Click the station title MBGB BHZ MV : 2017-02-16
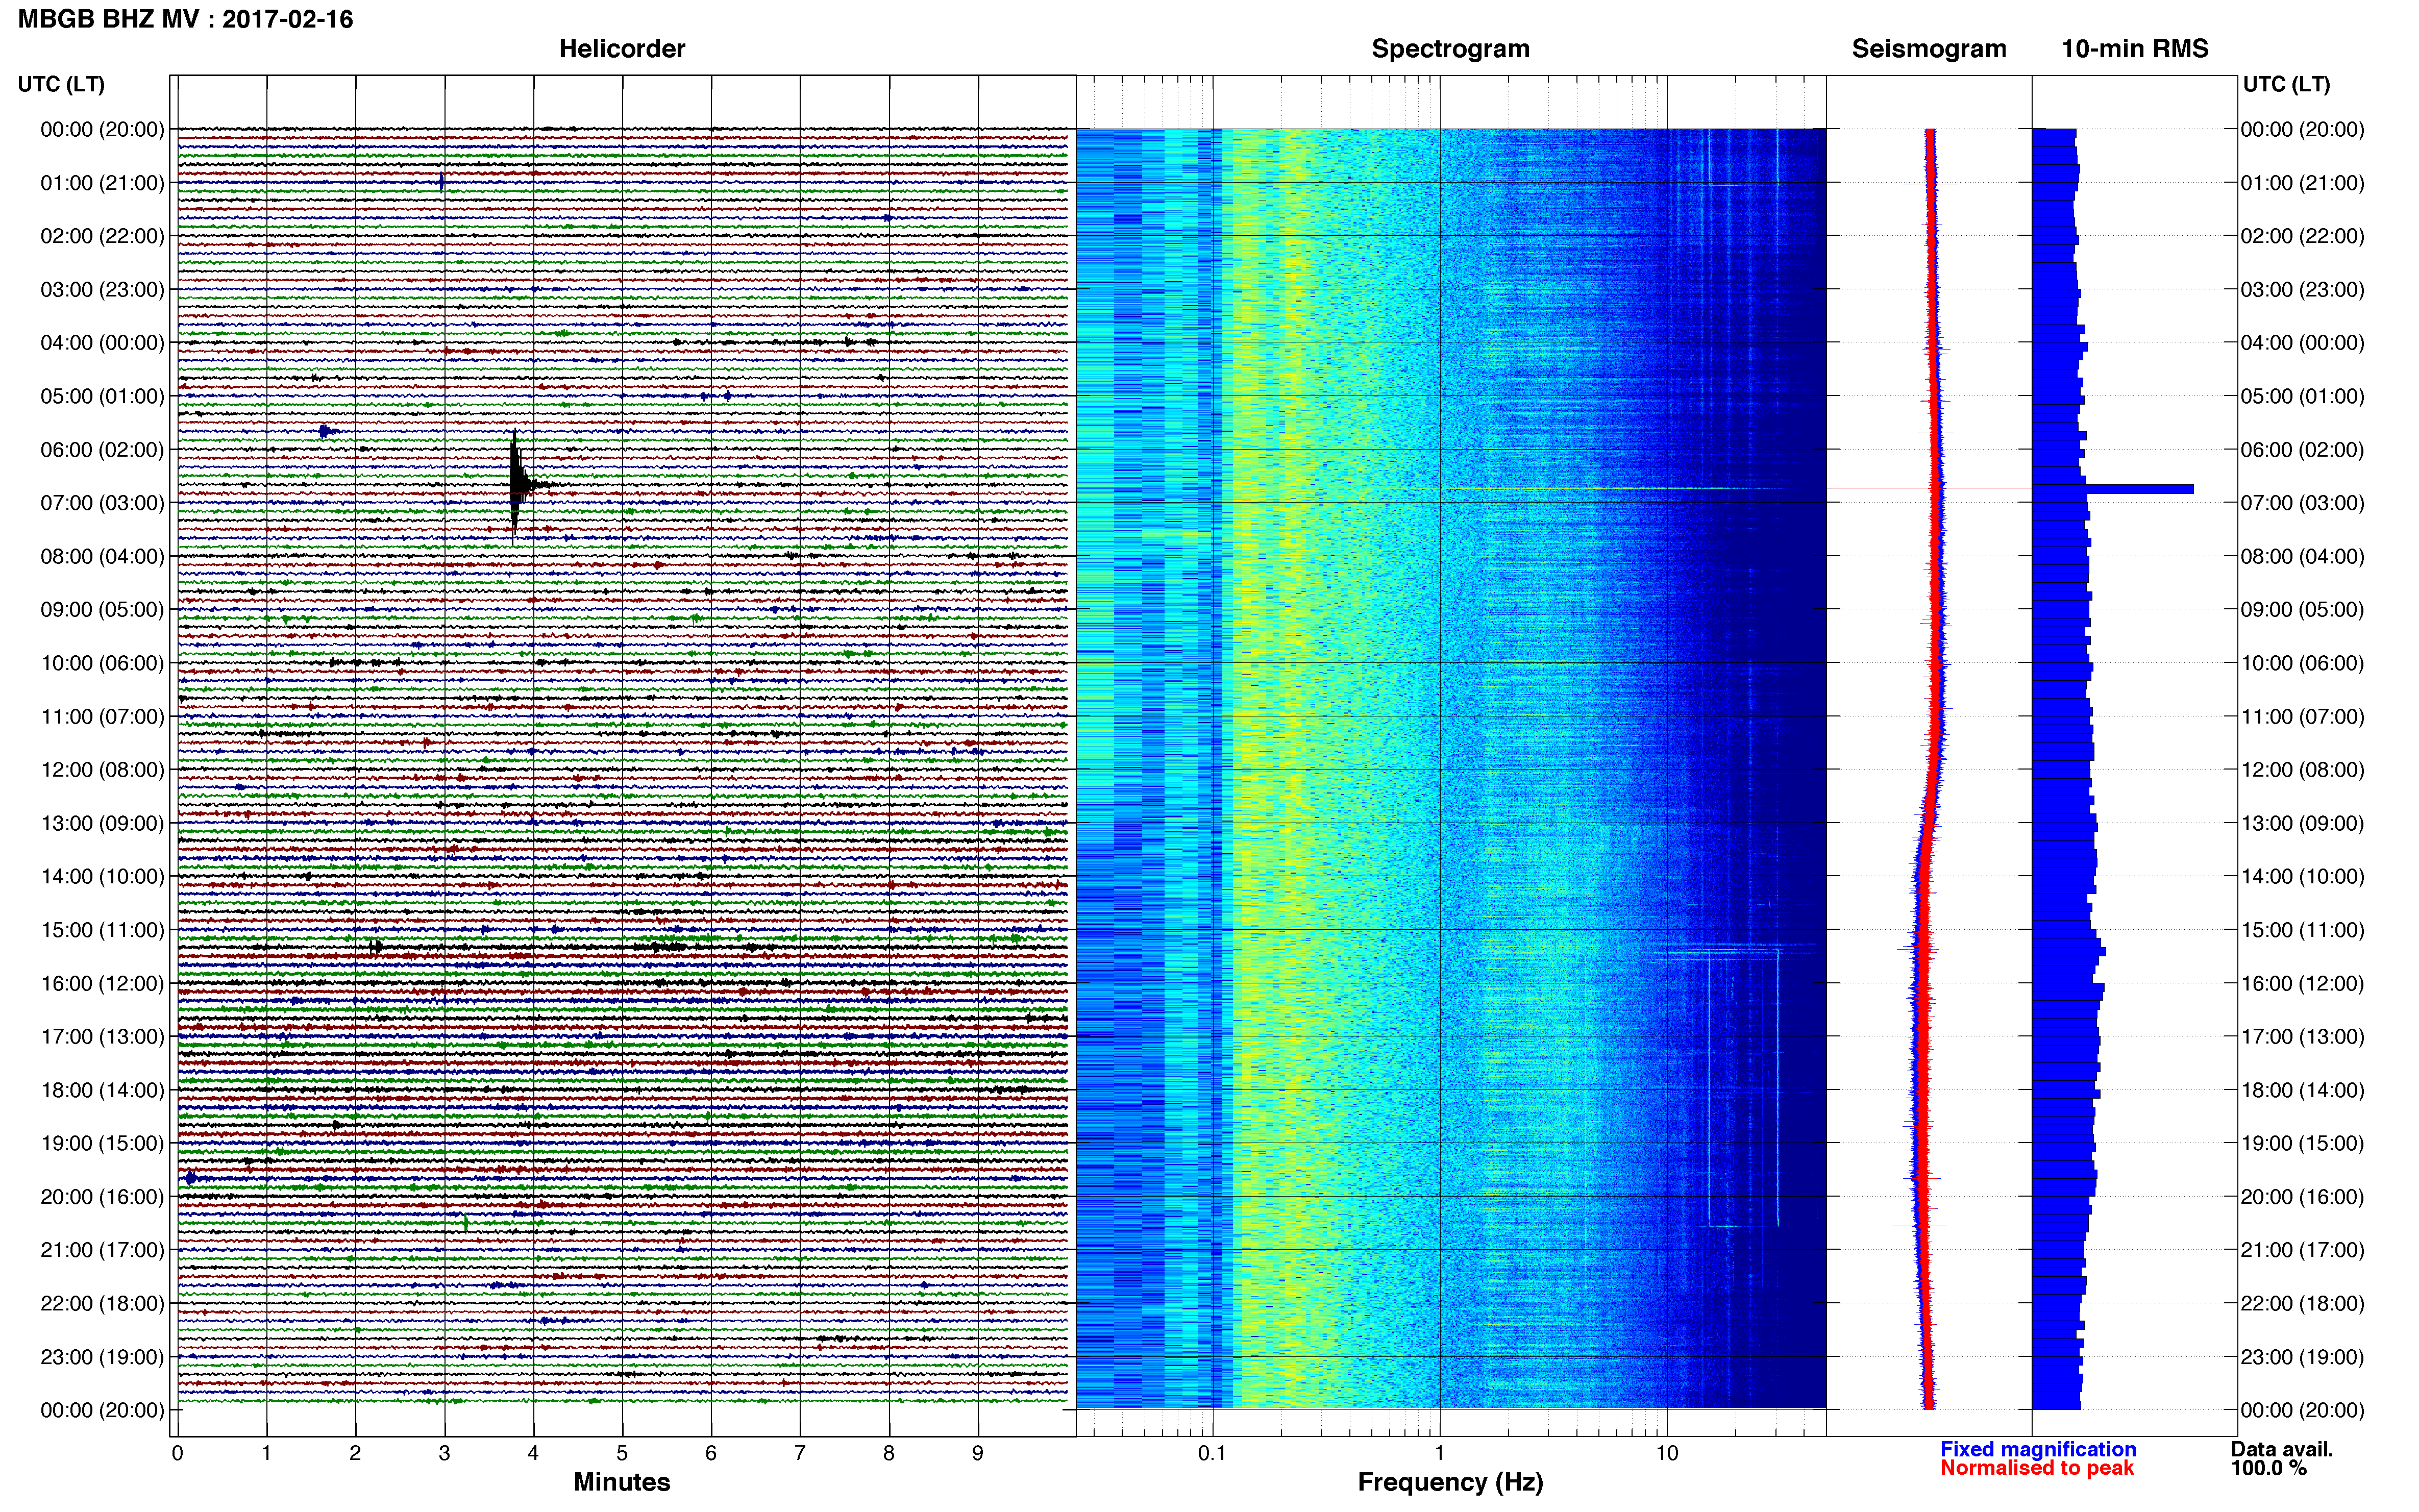Screen dimensions: 2419x1512 tap(185, 20)
